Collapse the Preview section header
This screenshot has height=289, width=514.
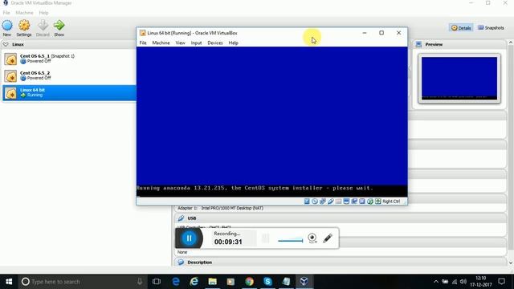[x=459, y=44]
